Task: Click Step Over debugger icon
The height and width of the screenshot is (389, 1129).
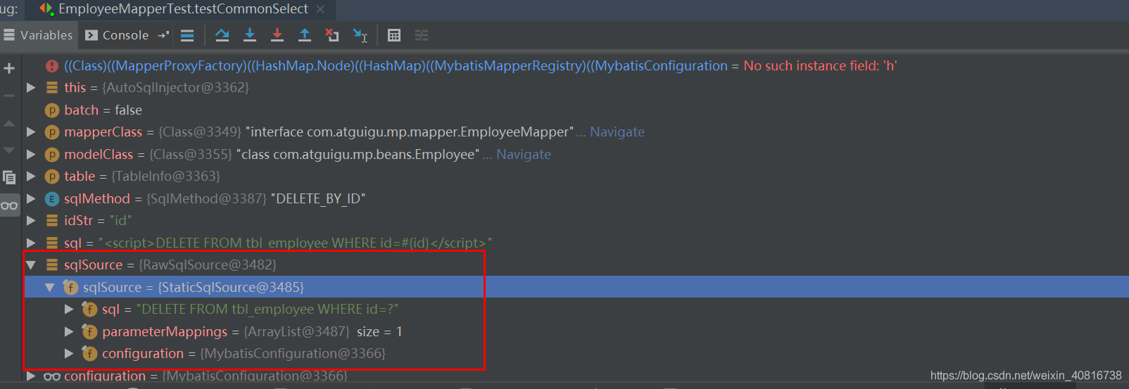Action: pos(222,34)
